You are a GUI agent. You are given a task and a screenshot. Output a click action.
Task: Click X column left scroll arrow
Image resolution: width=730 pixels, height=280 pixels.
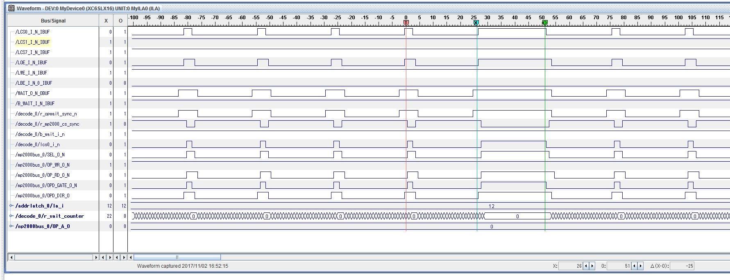103,257
